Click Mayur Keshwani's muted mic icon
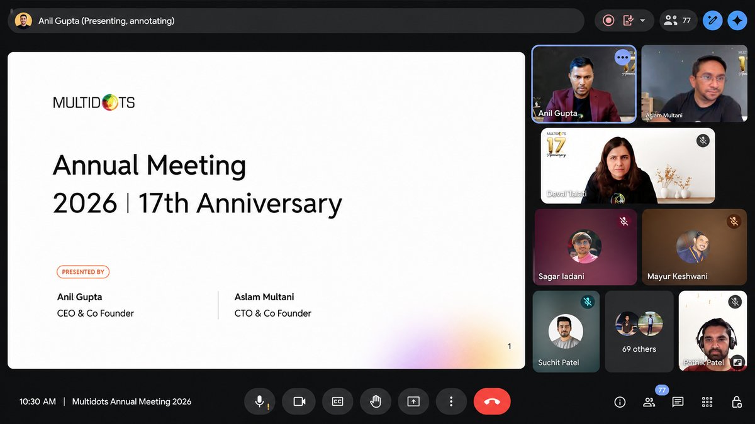 (734, 222)
